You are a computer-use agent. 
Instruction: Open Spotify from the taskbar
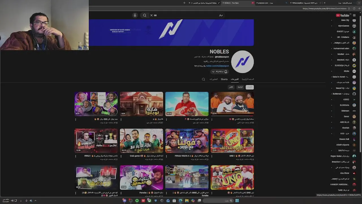(x=137, y=201)
